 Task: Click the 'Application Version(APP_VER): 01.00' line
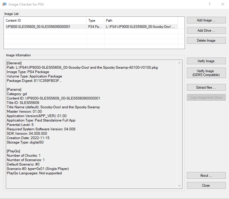pos(37,116)
